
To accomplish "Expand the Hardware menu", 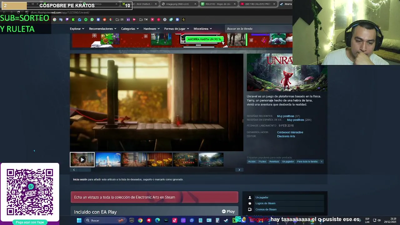I will (151, 29).
